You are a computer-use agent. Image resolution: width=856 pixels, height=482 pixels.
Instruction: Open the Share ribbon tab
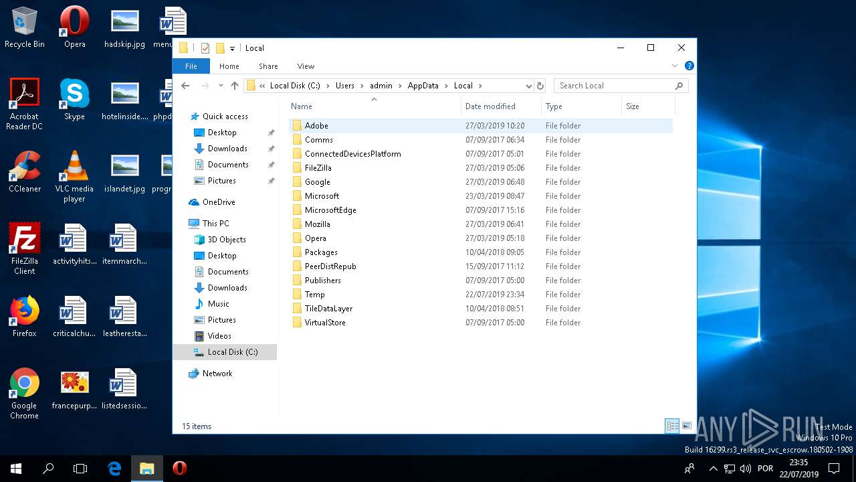click(268, 66)
